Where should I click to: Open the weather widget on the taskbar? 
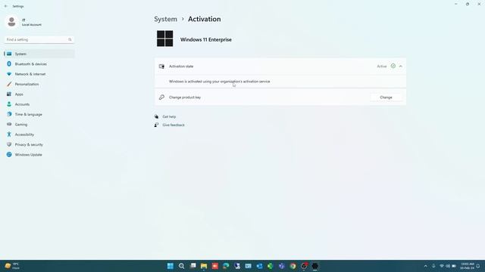click(x=12, y=266)
